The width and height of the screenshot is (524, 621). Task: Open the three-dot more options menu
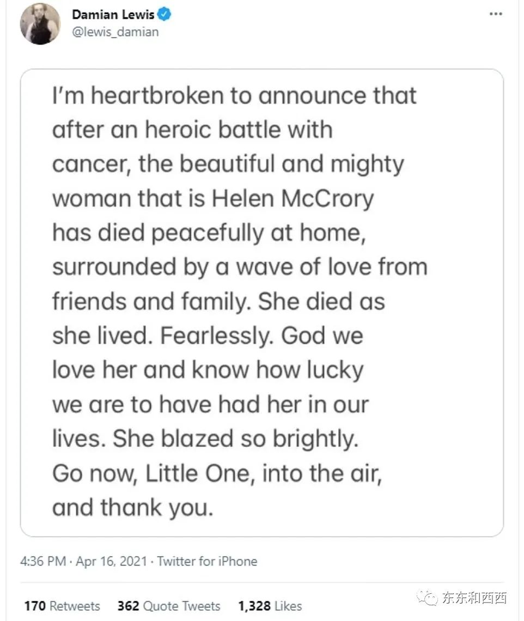[495, 14]
